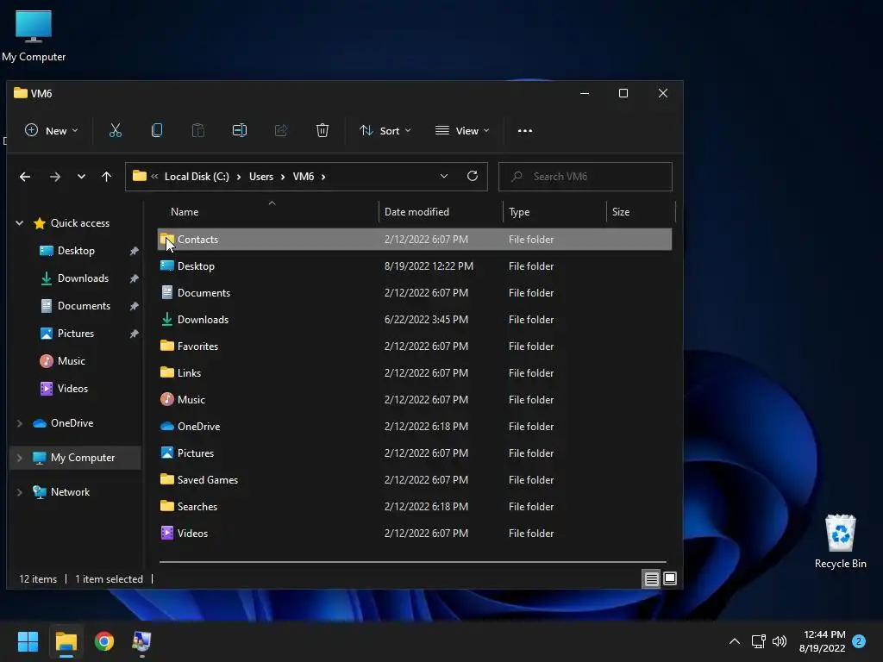Select Desktop under Quick access
This screenshot has height=662, width=883.
coord(76,251)
